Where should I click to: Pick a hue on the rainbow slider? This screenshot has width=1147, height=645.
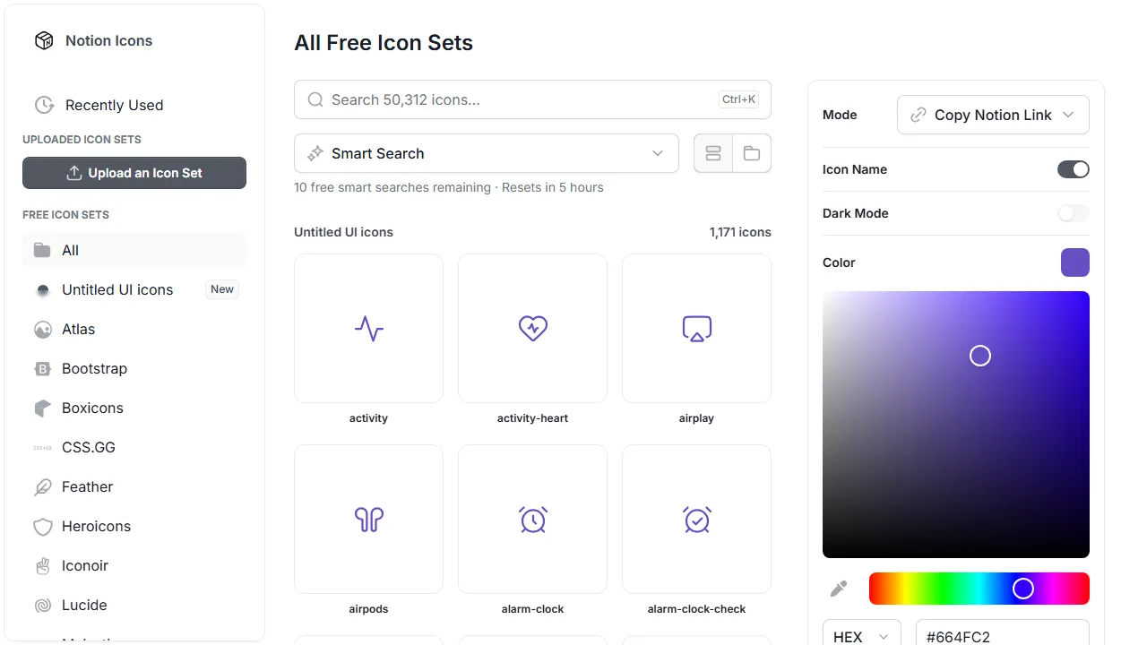tap(979, 589)
